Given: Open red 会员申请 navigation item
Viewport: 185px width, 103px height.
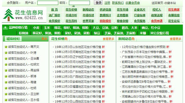Looking at the screenshot, I should pyautogui.click(x=157, y=21).
